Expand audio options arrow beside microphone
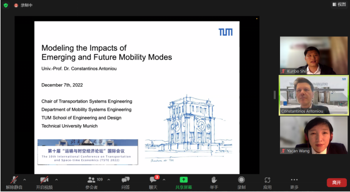This screenshot has height=192, width=350. click(25, 180)
